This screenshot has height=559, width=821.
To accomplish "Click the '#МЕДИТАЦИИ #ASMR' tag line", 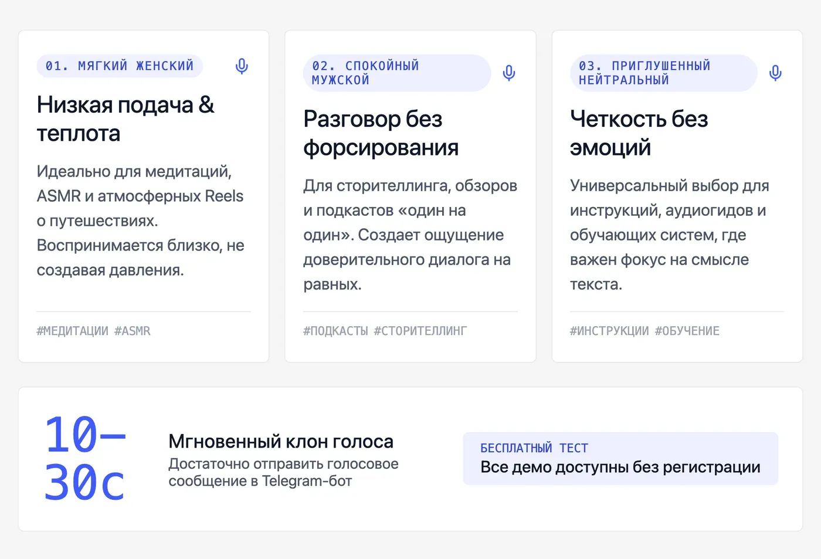I will click(94, 331).
